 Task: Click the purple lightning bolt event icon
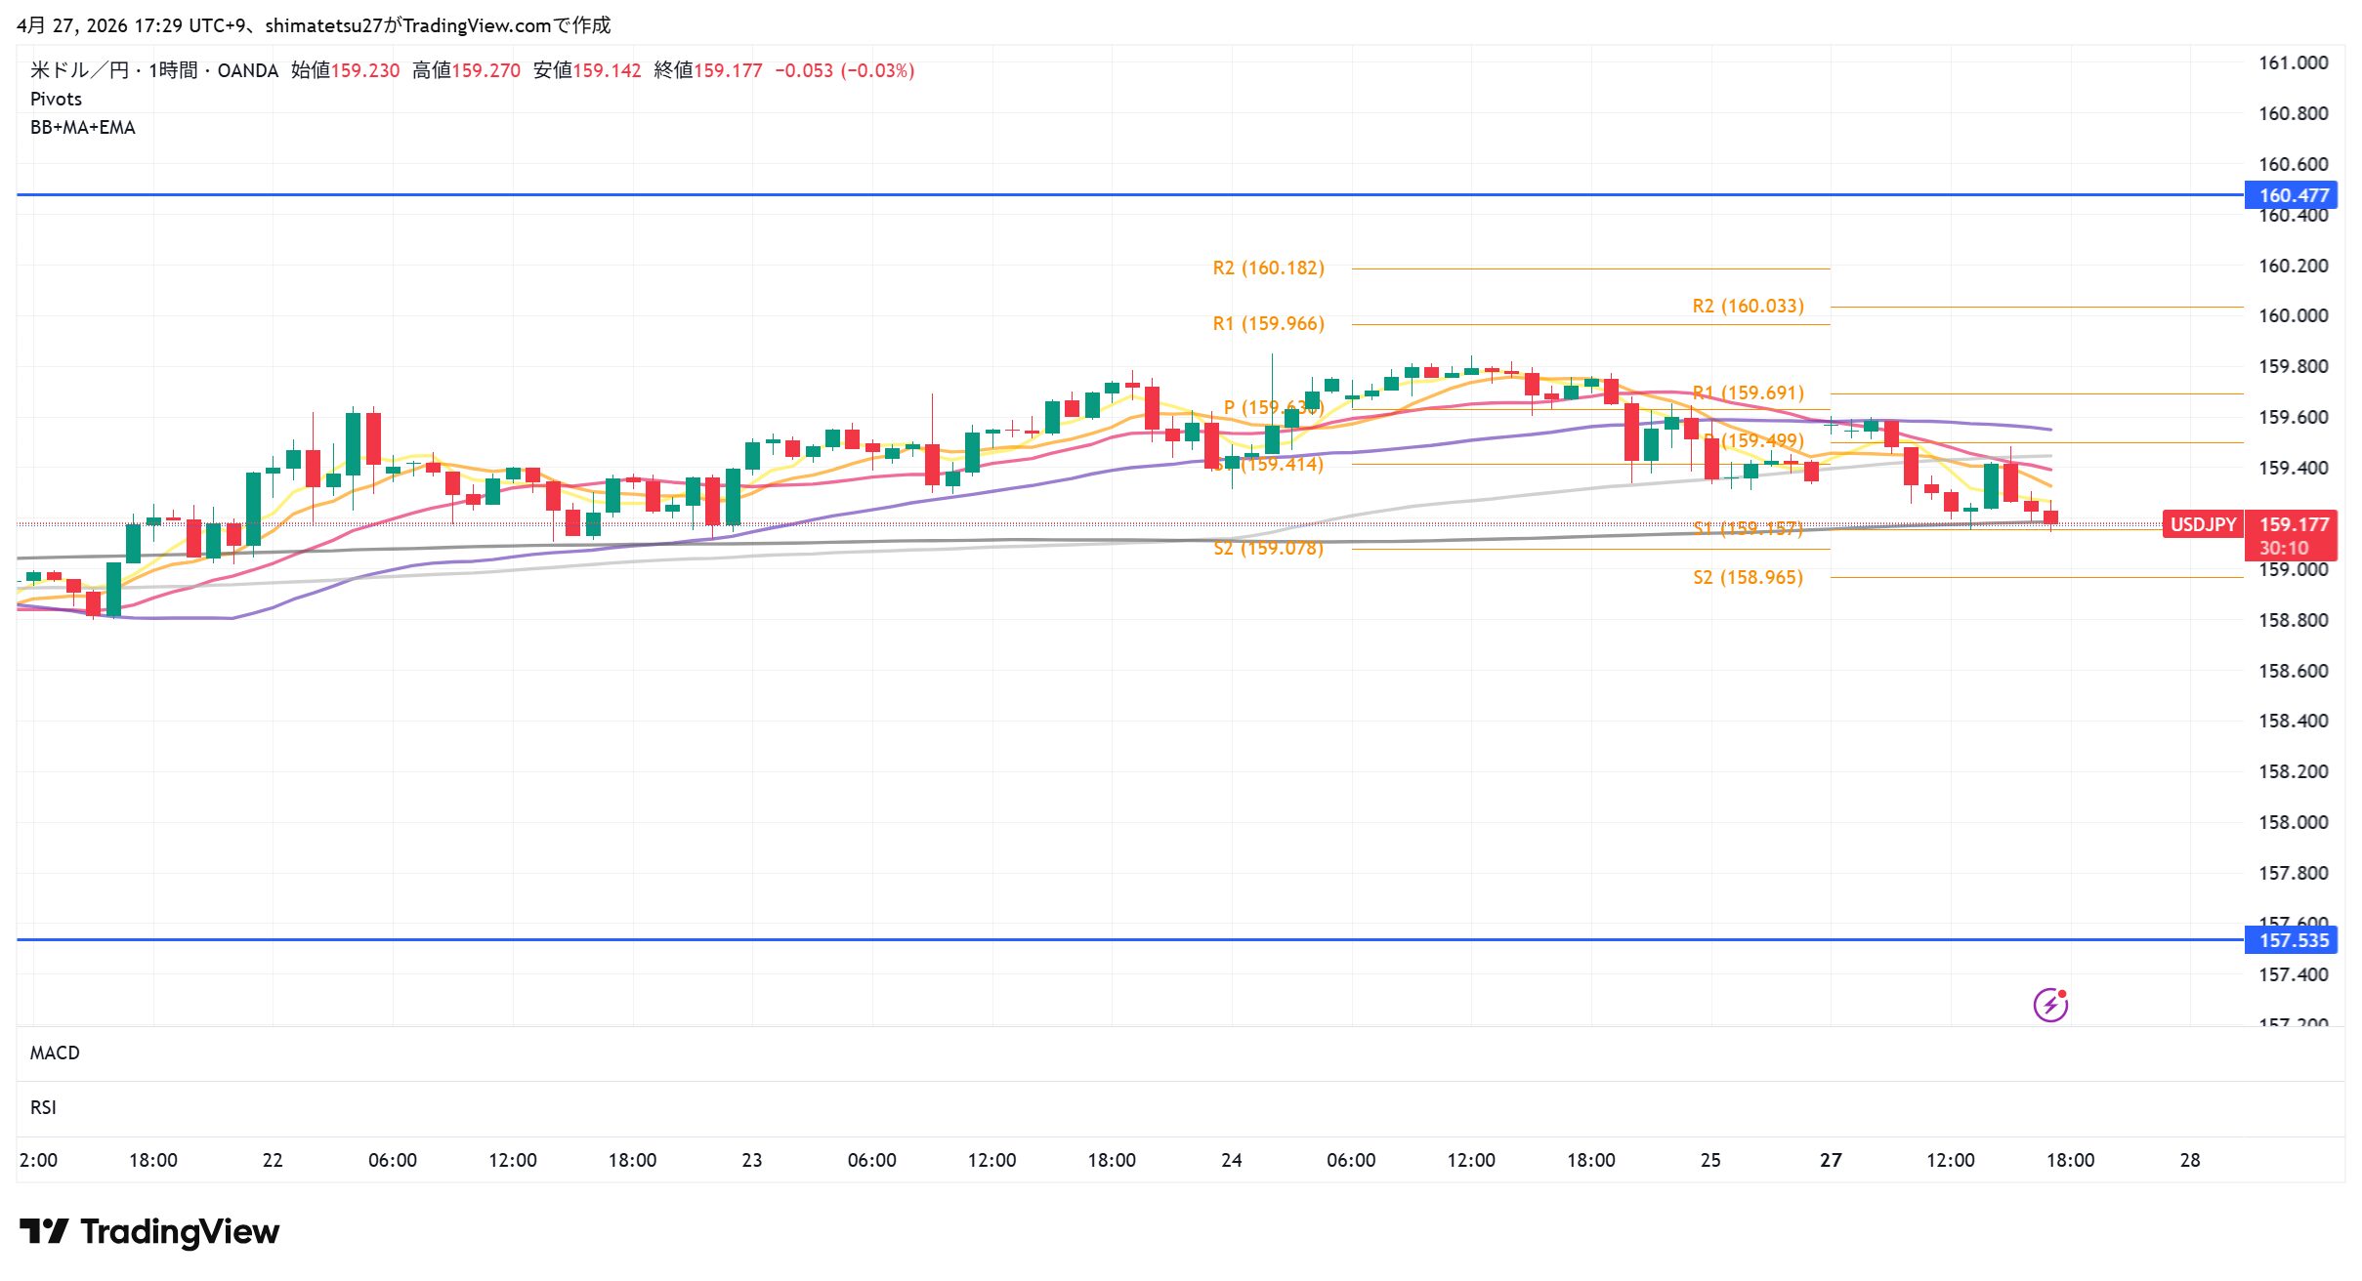(2049, 1004)
